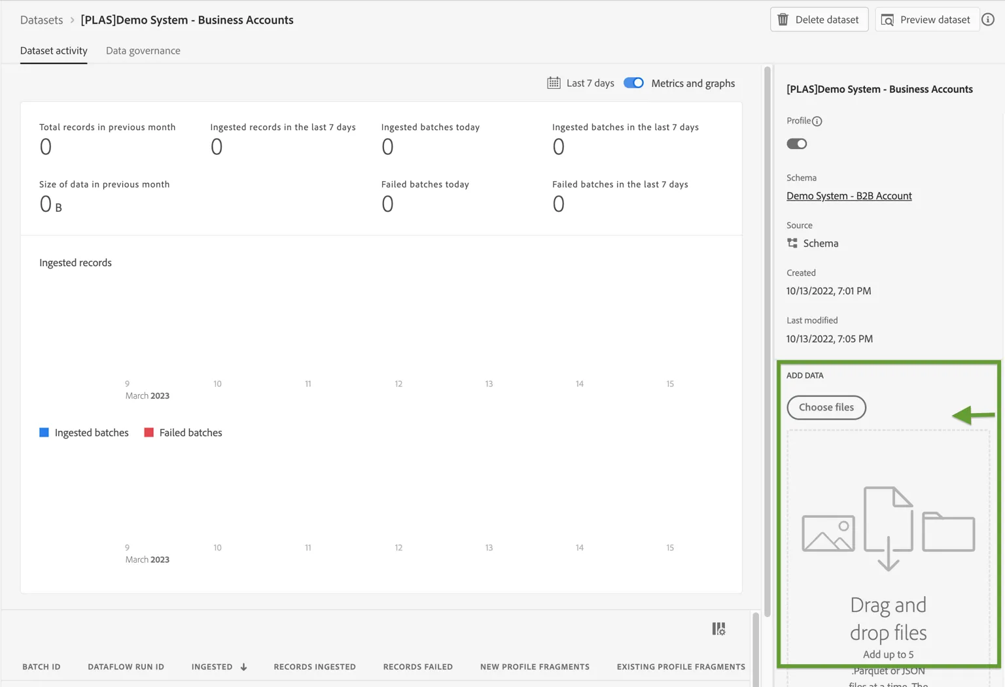Click the red Failed batches legend swatch

coord(149,433)
